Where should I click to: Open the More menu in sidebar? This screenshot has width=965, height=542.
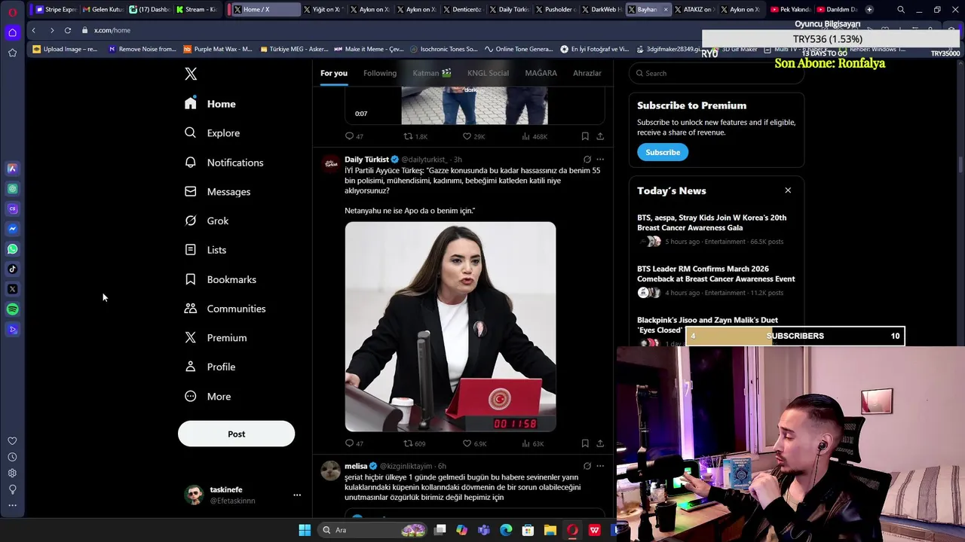[x=207, y=397]
